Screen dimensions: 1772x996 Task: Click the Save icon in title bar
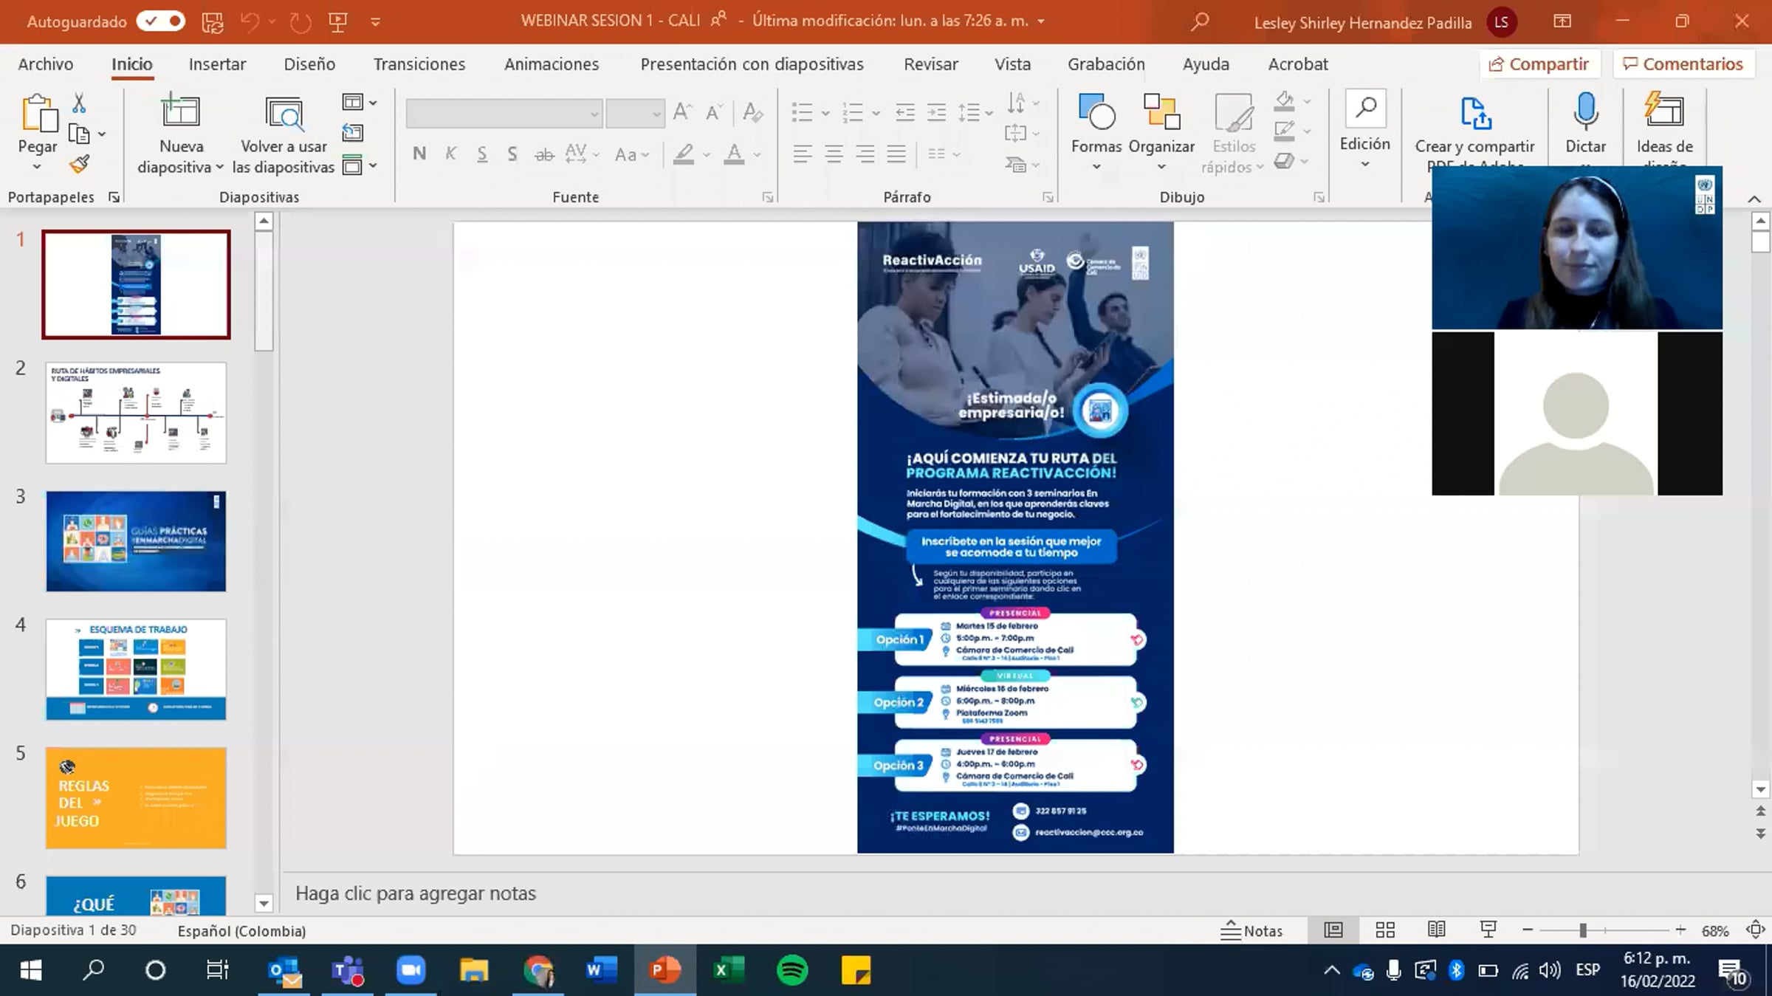coord(213,22)
